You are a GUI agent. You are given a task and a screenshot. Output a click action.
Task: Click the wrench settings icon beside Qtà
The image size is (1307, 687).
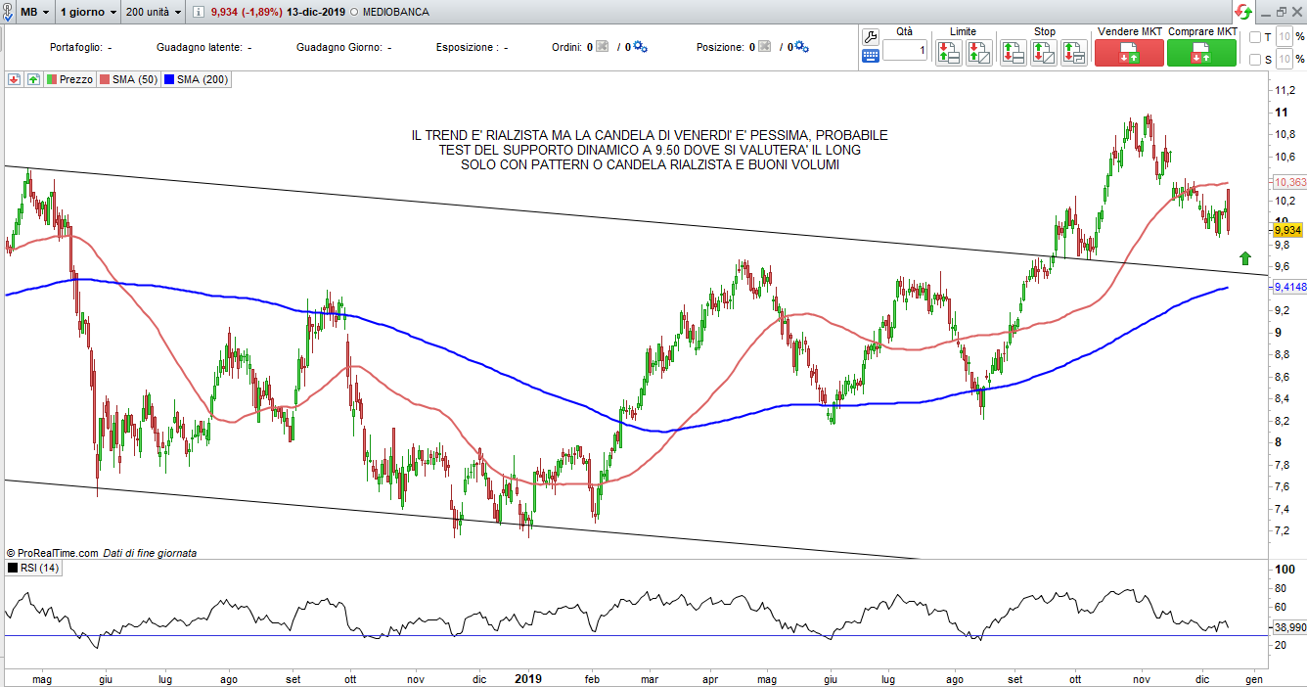tap(871, 36)
